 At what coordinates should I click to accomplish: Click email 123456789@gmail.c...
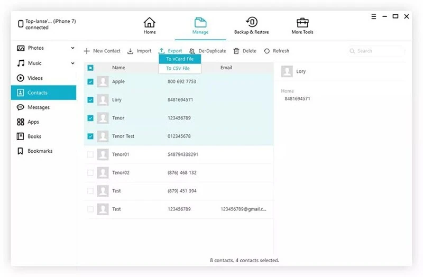pyautogui.click(x=243, y=209)
